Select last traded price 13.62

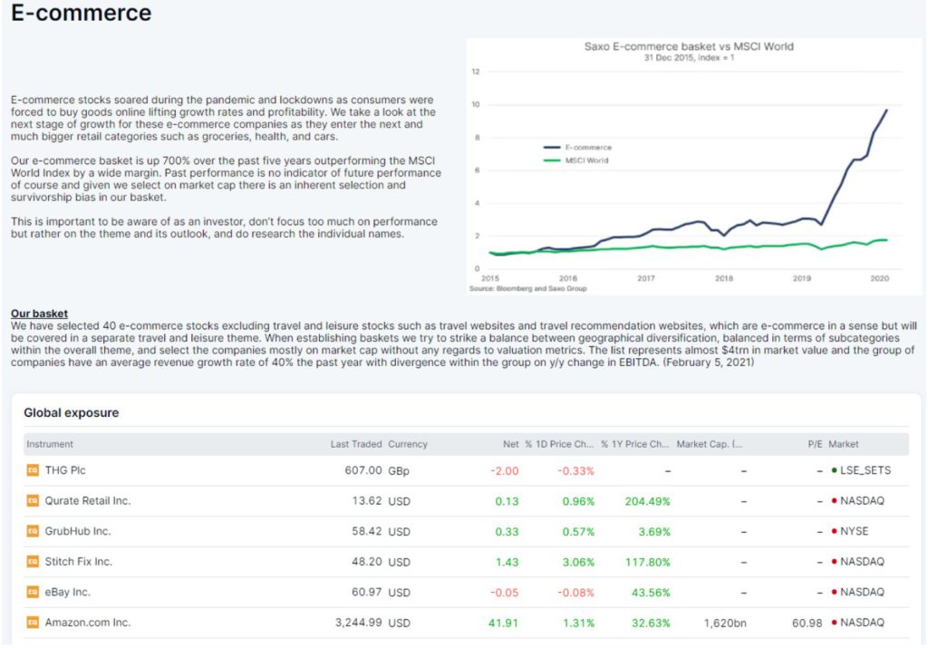[366, 500]
